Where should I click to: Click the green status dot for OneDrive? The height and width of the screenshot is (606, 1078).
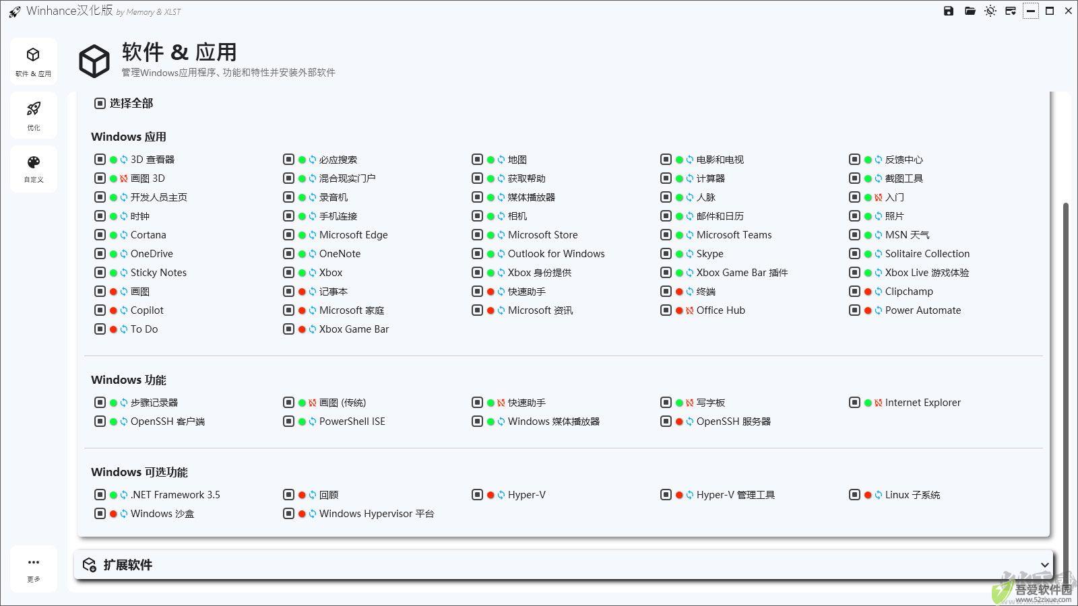pyautogui.click(x=113, y=254)
